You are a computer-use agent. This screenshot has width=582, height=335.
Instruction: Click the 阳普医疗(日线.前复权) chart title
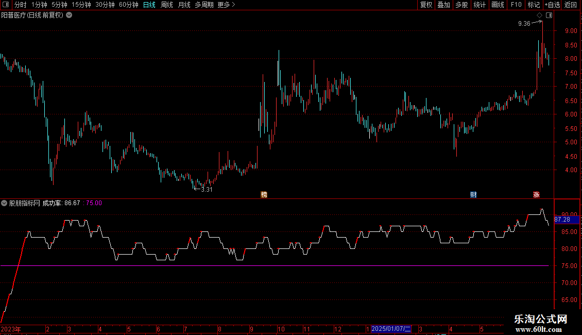tap(32, 15)
